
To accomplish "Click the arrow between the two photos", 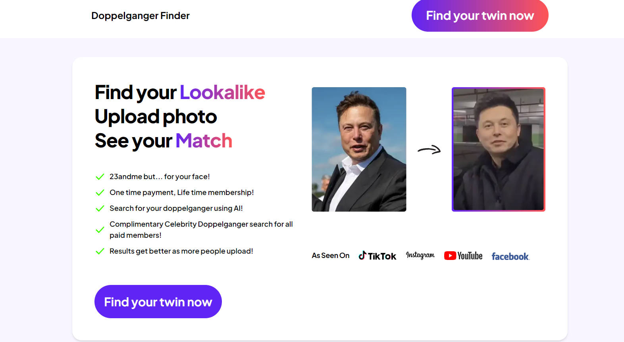I will pos(429,150).
